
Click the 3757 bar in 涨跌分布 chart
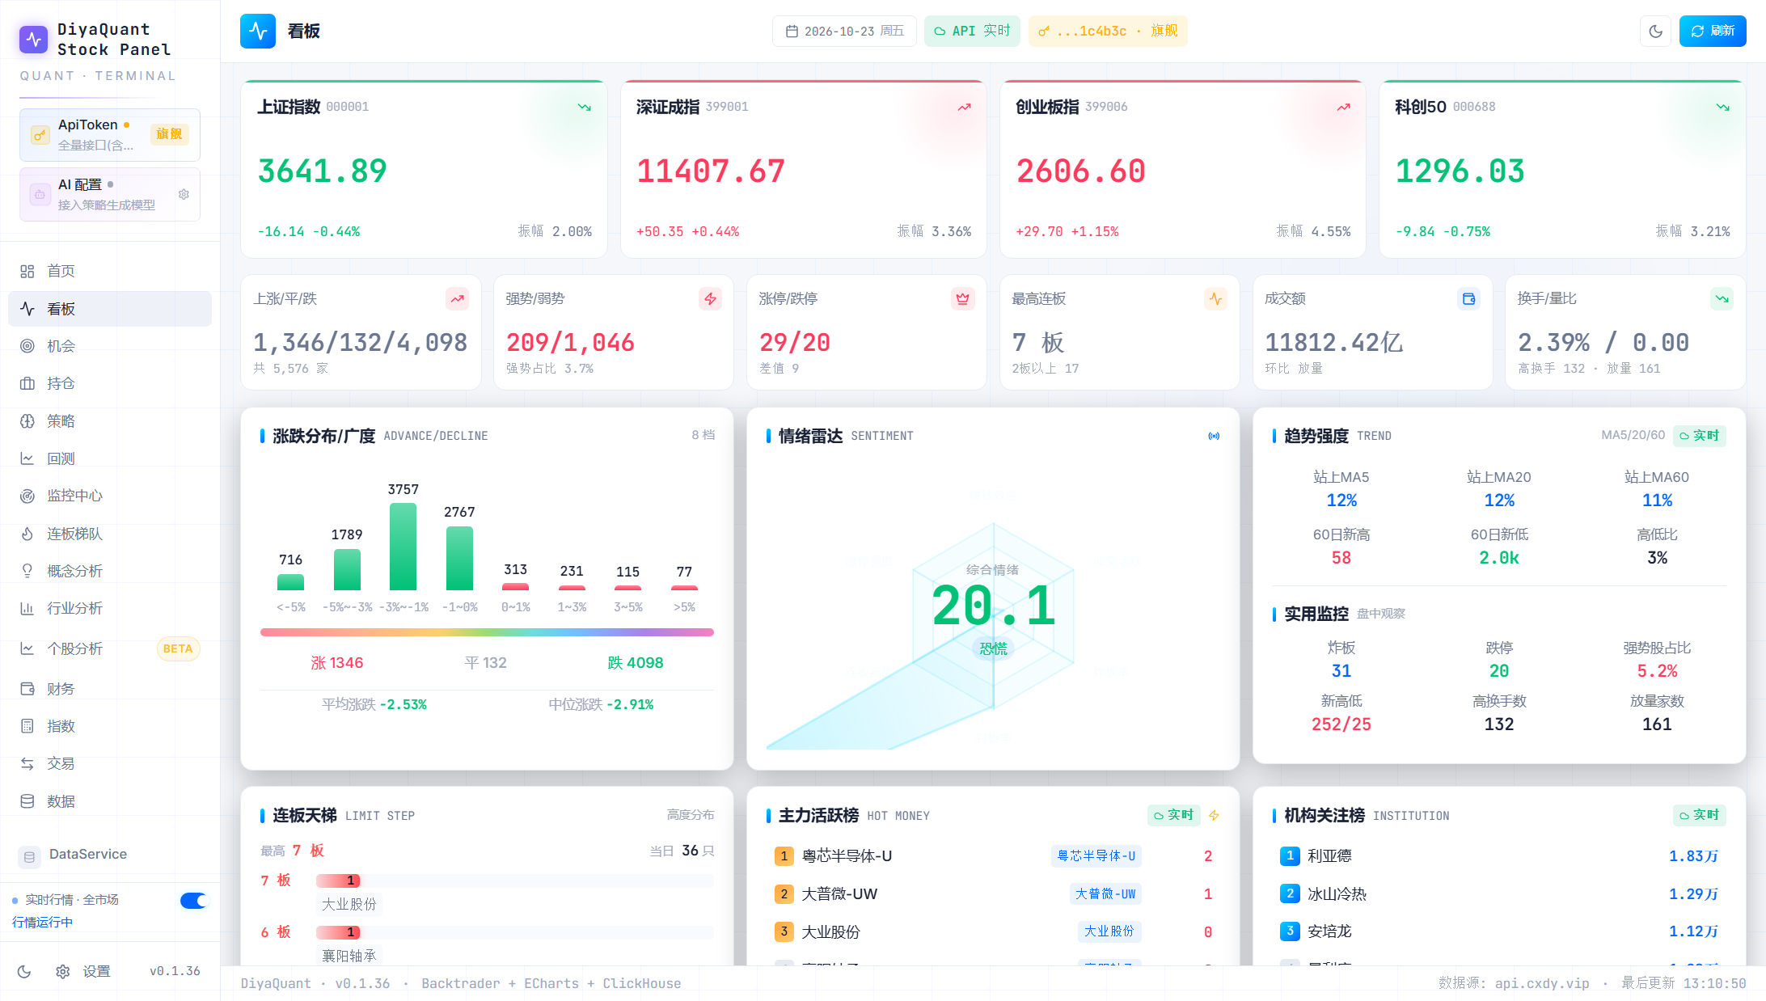pos(403,547)
